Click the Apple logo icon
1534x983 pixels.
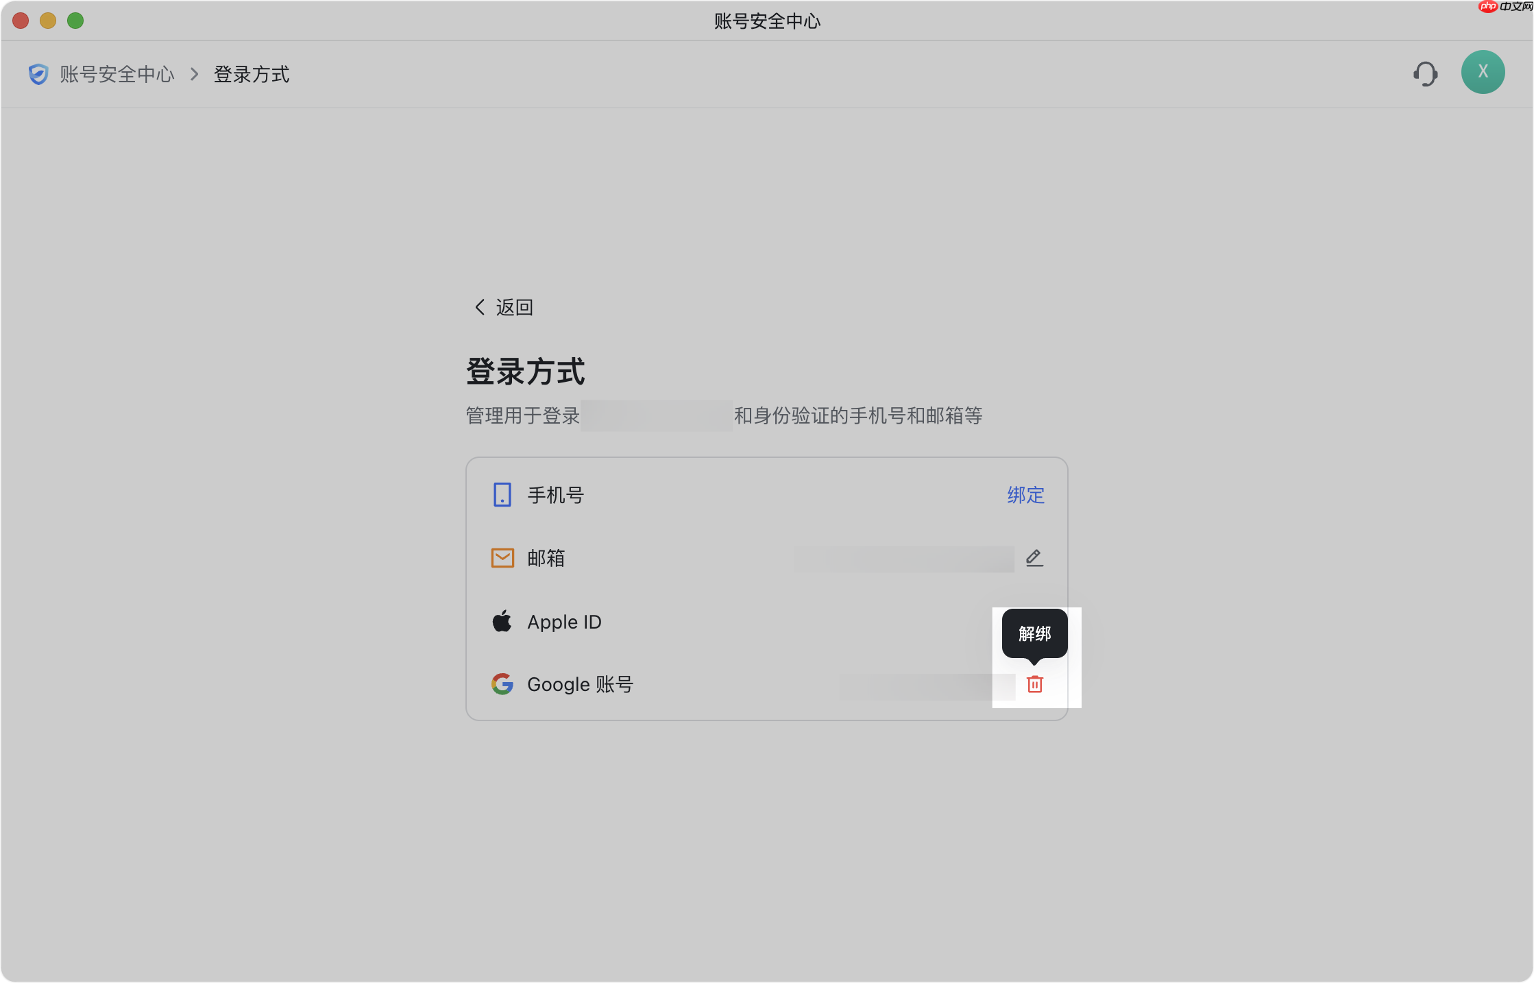(x=502, y=621)
